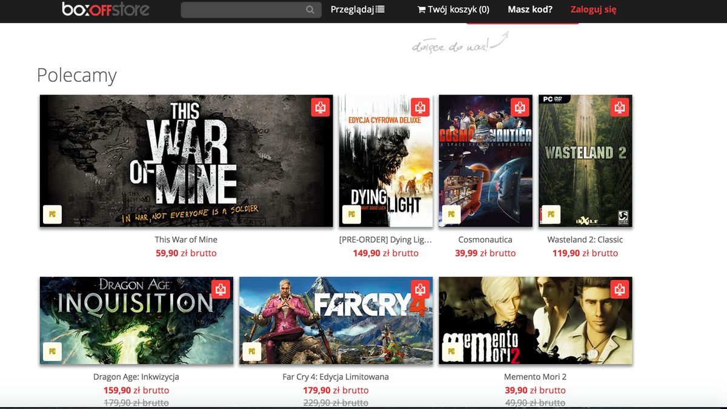
Task: Click Cosmonautica title link
Action: [x=485, y=239]
